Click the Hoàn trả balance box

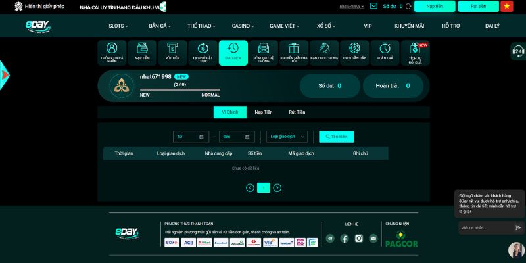[393, 86]
